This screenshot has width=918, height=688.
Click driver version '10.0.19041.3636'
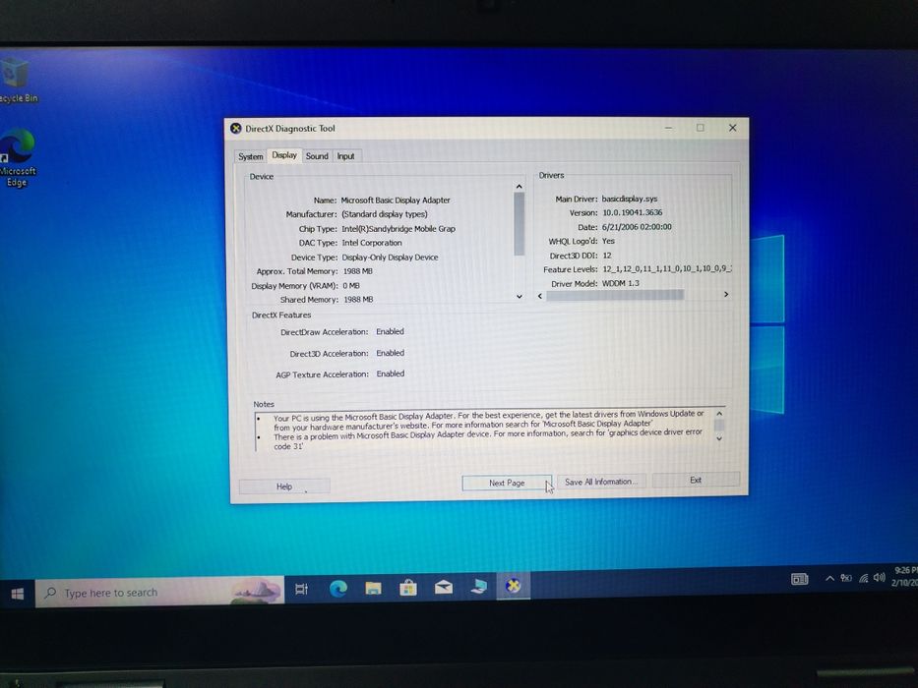(633, 213)
